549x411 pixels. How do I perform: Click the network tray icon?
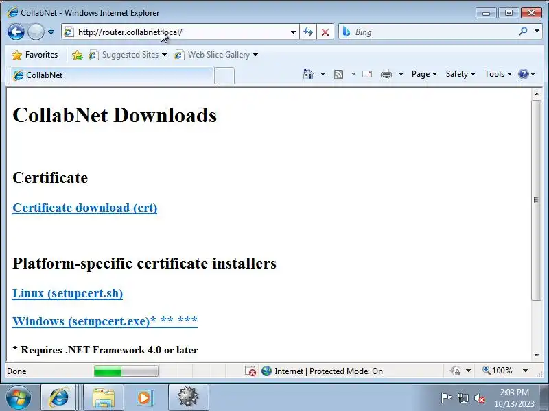coord(463,398)
